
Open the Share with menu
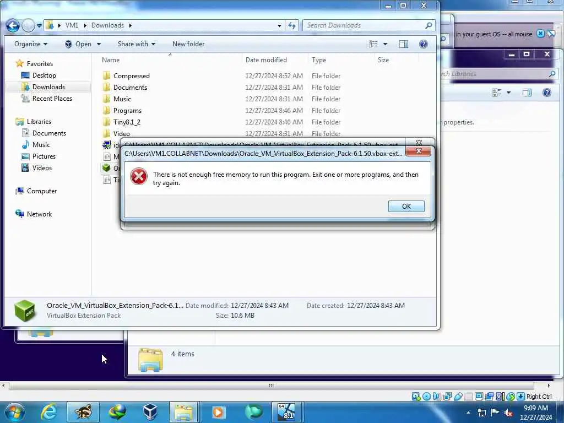[137, 44]
